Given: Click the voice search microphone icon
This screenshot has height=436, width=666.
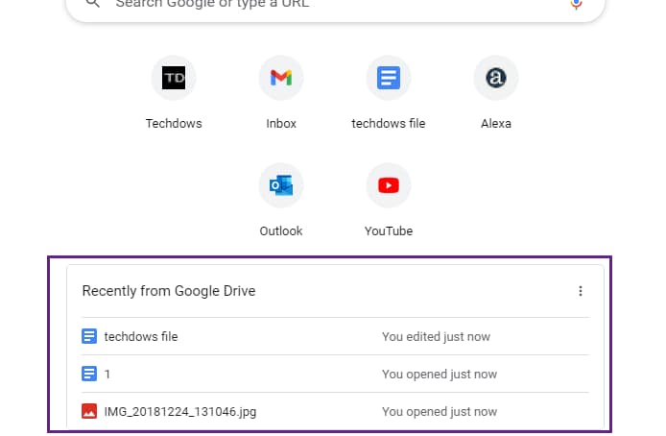Looking at the screenshot, I should click(x=576, y=4).
